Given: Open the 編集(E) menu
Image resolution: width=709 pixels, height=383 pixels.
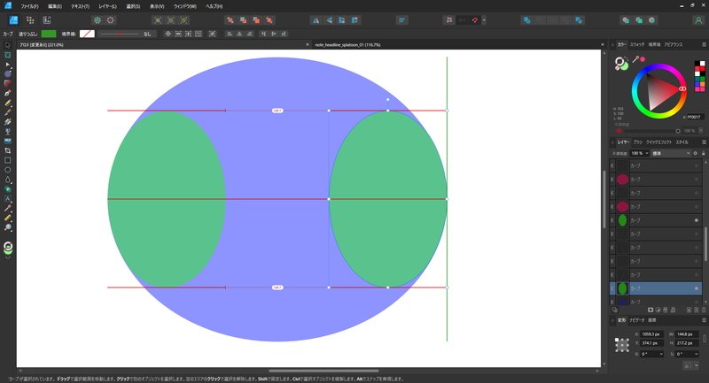Looking at the screenshot, I should (55, 6).
